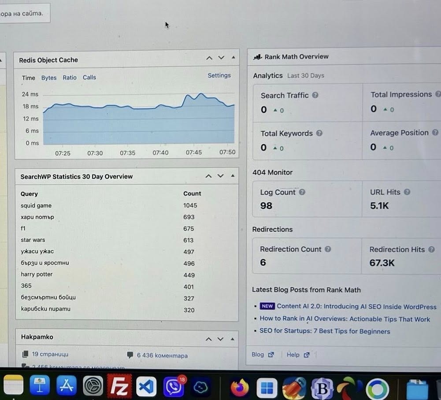The height and width of the screenshot is (400, 441).
Task: Click the help icon beside Search Traffic
Action: (x=315, y=95)
